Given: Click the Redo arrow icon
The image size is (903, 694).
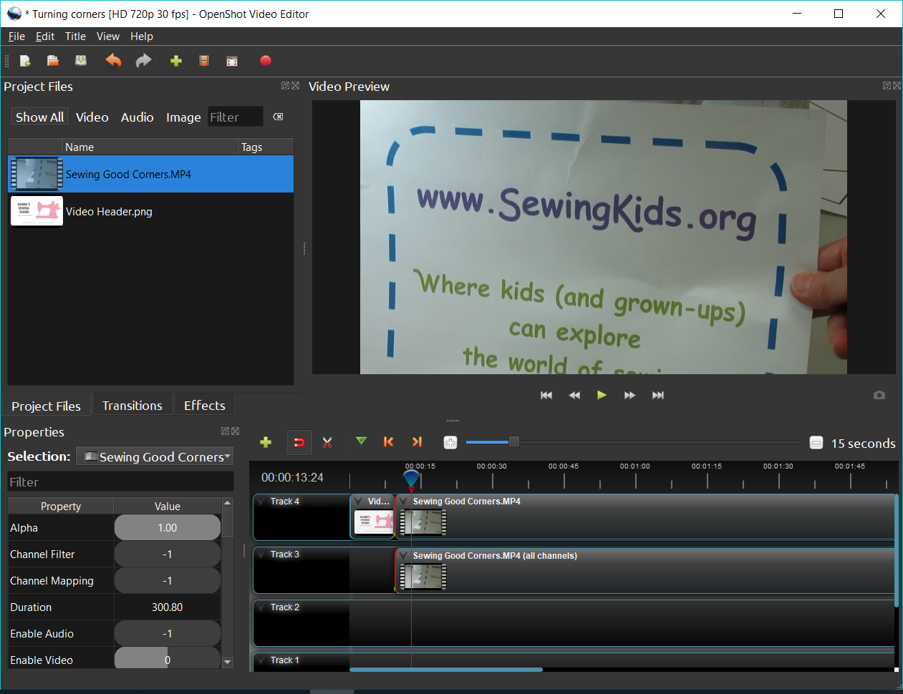Looking at the screenshot, I should pos(143,61).
